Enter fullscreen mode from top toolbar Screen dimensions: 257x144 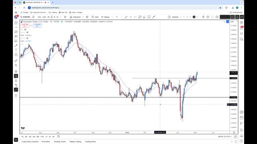(x=212, y=17)
